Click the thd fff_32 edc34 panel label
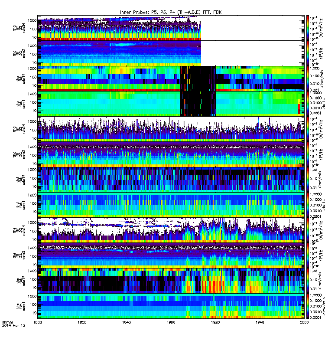Viewport: 325px width, 347px height. pos(19,129)
